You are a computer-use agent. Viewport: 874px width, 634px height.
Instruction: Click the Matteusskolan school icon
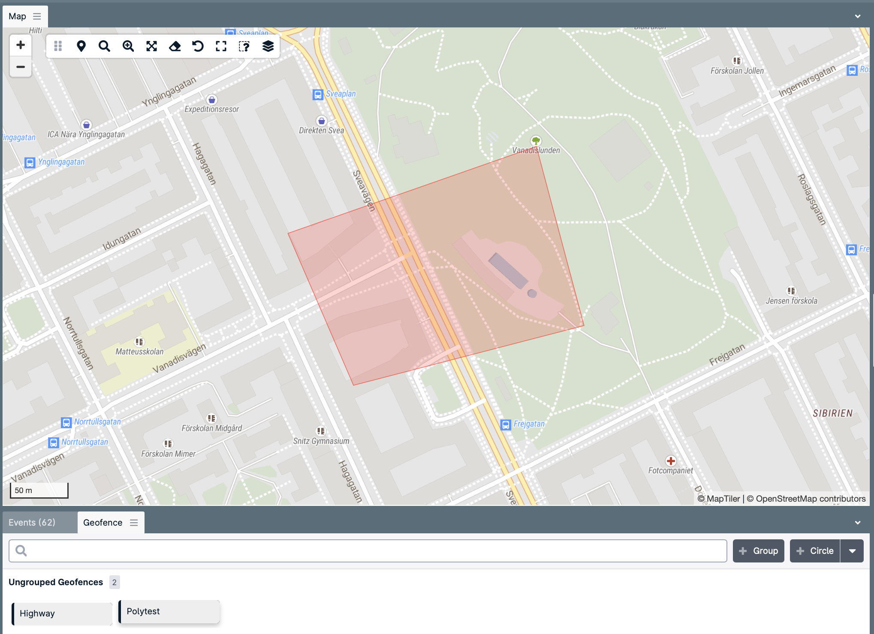pos(139,341)
